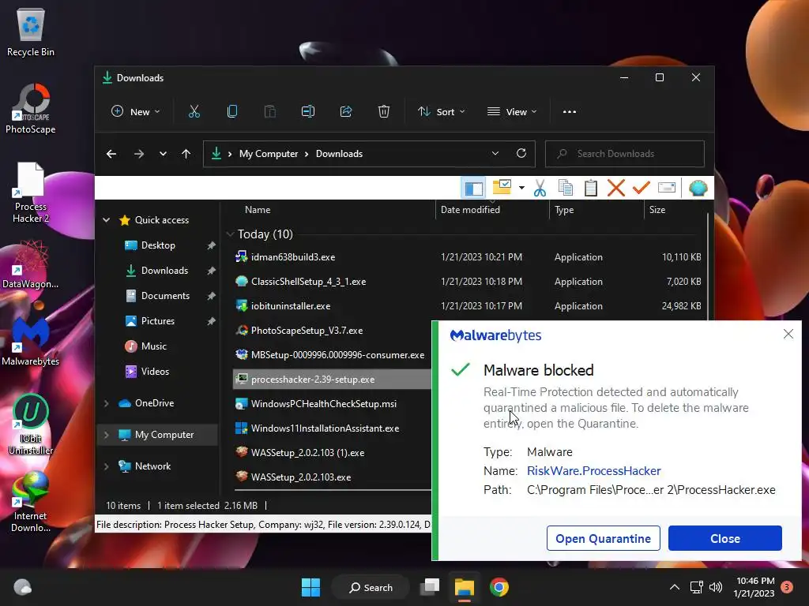Open the New dropdown menu
The height and width of the screenshot is (606, 809).
136,112
